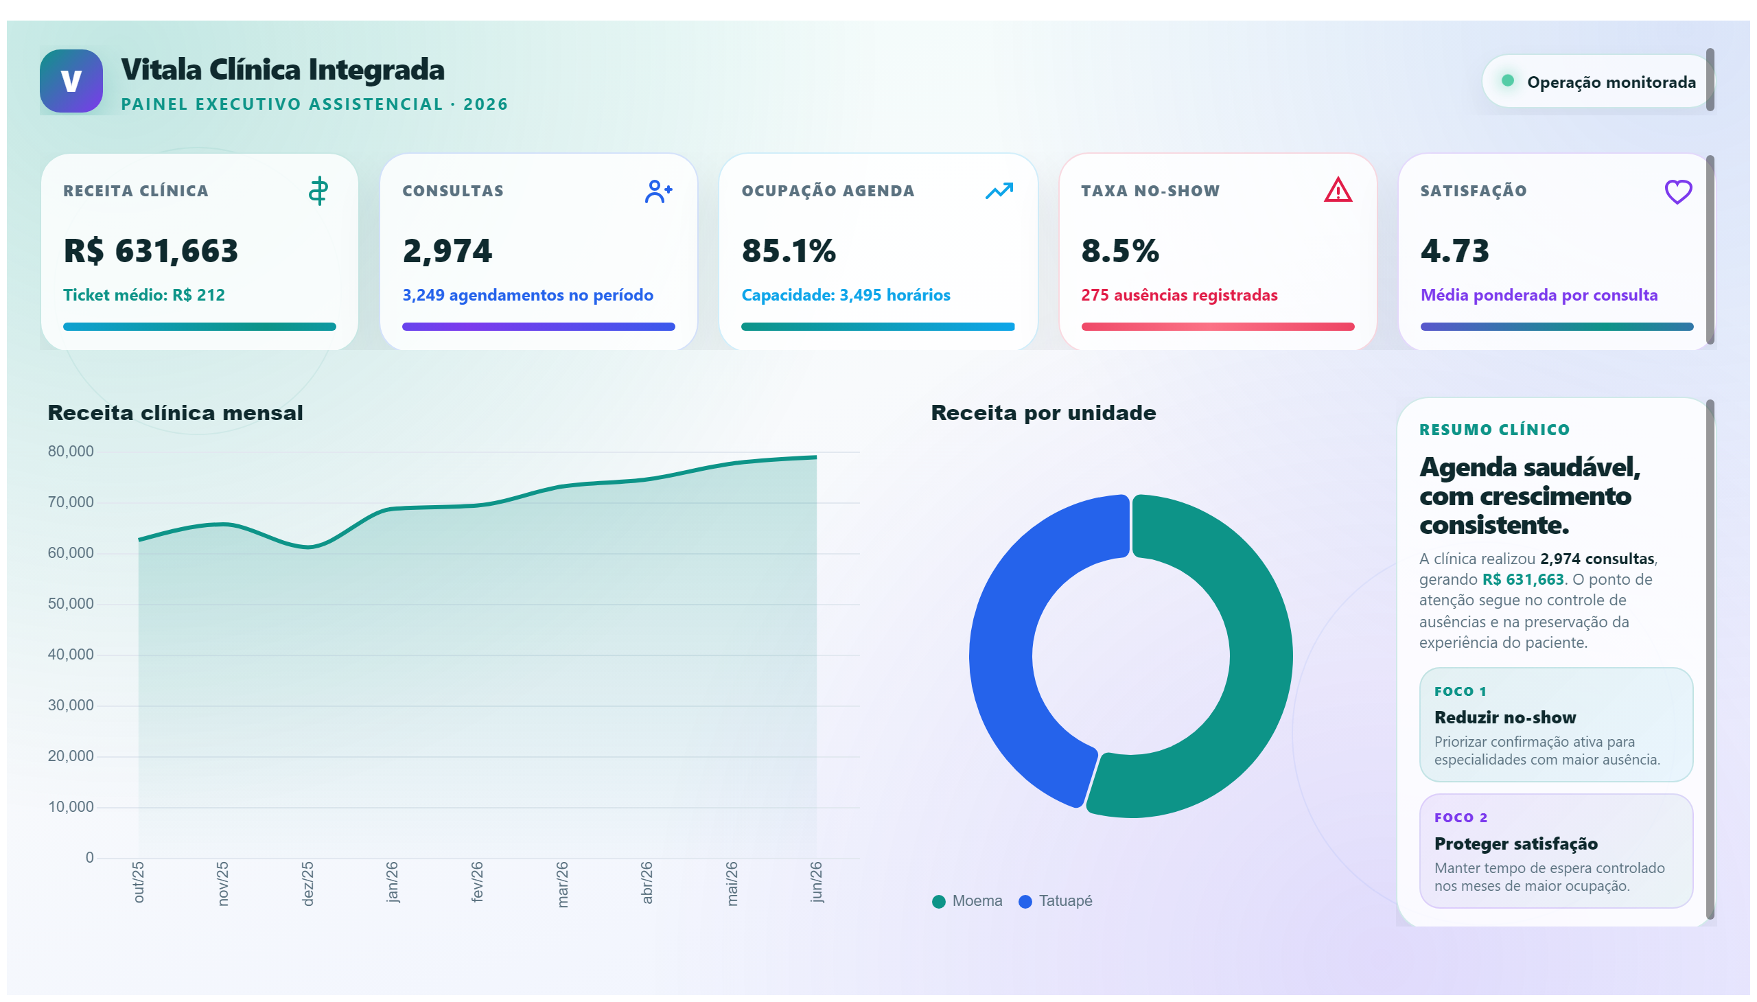Click the Vitala V logo icon
This screenshot has height=1002, width=1757.
click(71, 80)
